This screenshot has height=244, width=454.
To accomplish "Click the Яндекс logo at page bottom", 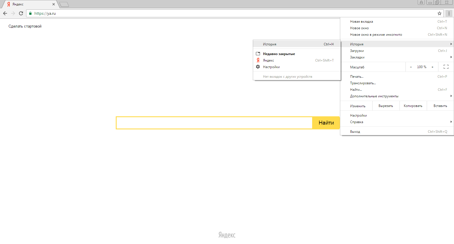I will 227,235.
